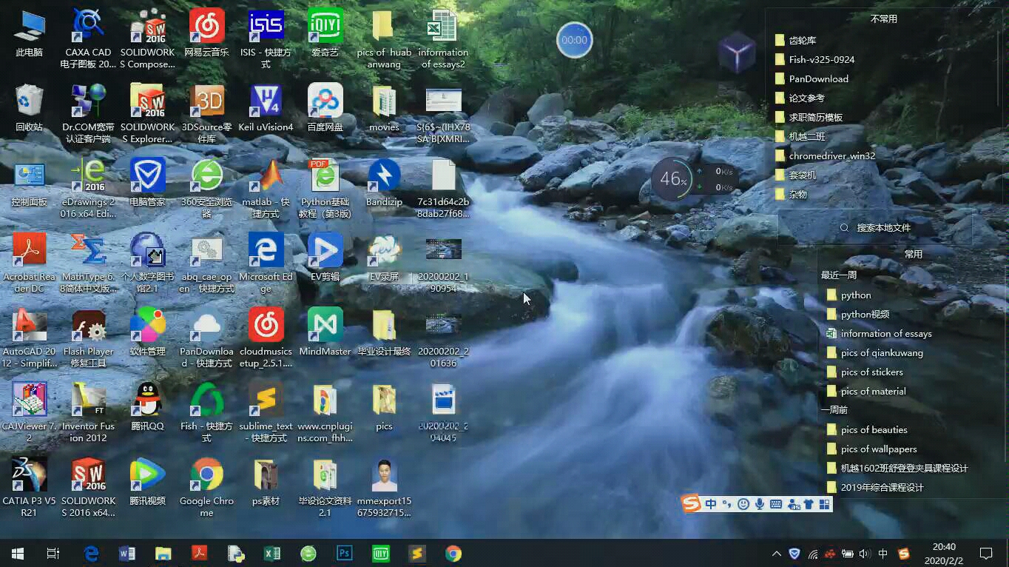Open the Sogou toolbox grid icon
Image resolution: width=1009 pixels, height=567 pixels.
click(824, 504)
